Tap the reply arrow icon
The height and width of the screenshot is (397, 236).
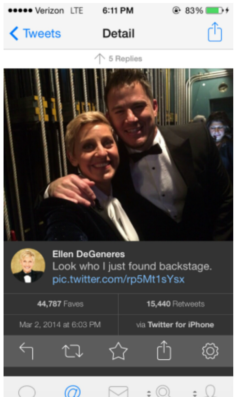26,351
